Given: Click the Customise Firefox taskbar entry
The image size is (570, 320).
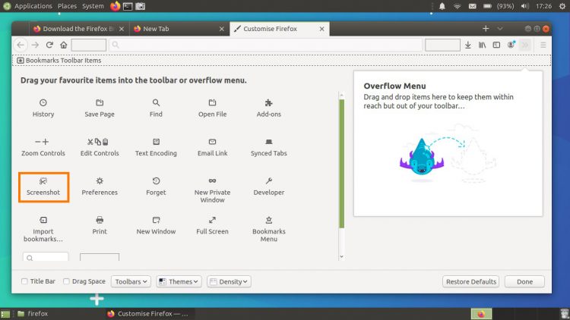Looking at the screenshot, I should tap(149, 314).
